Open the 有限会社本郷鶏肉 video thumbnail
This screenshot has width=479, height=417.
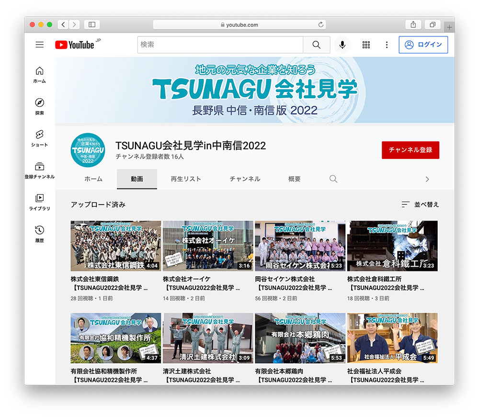click(300, 338)
